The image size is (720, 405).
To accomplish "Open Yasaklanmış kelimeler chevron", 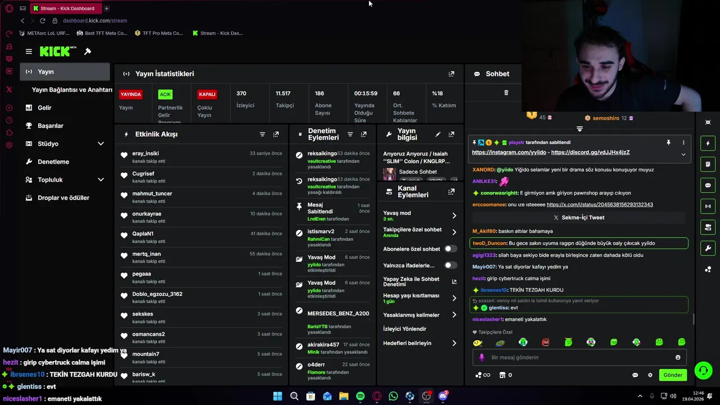I will [x=454, y=315].
